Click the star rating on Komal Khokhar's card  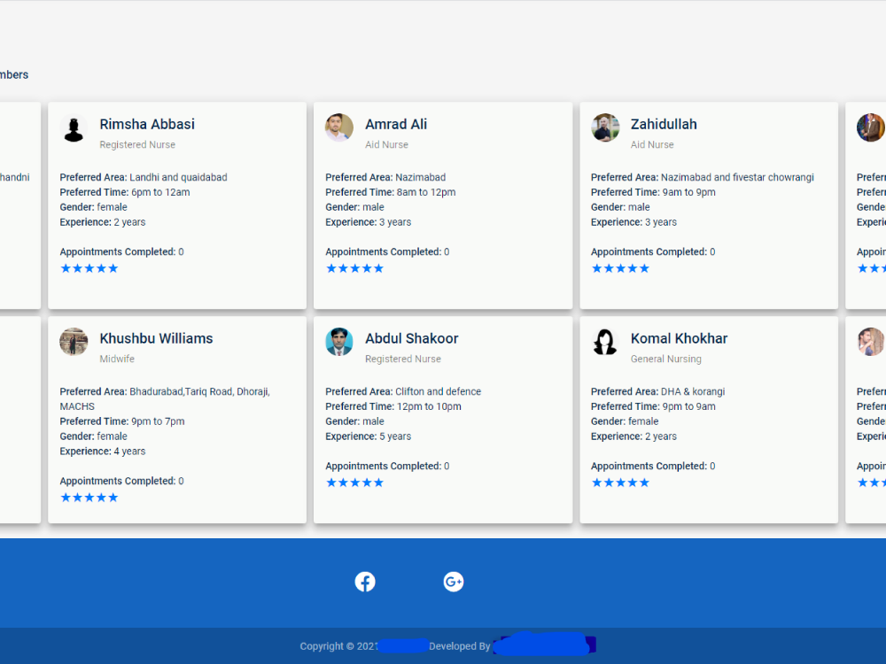(x=620, y=483)
